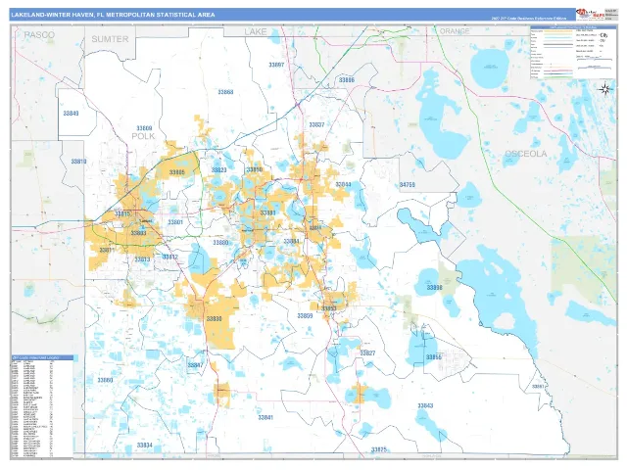Screen dimensions: 627x470
Task: Select ZIP code label 33881
Action: click(x=267, y=213)
